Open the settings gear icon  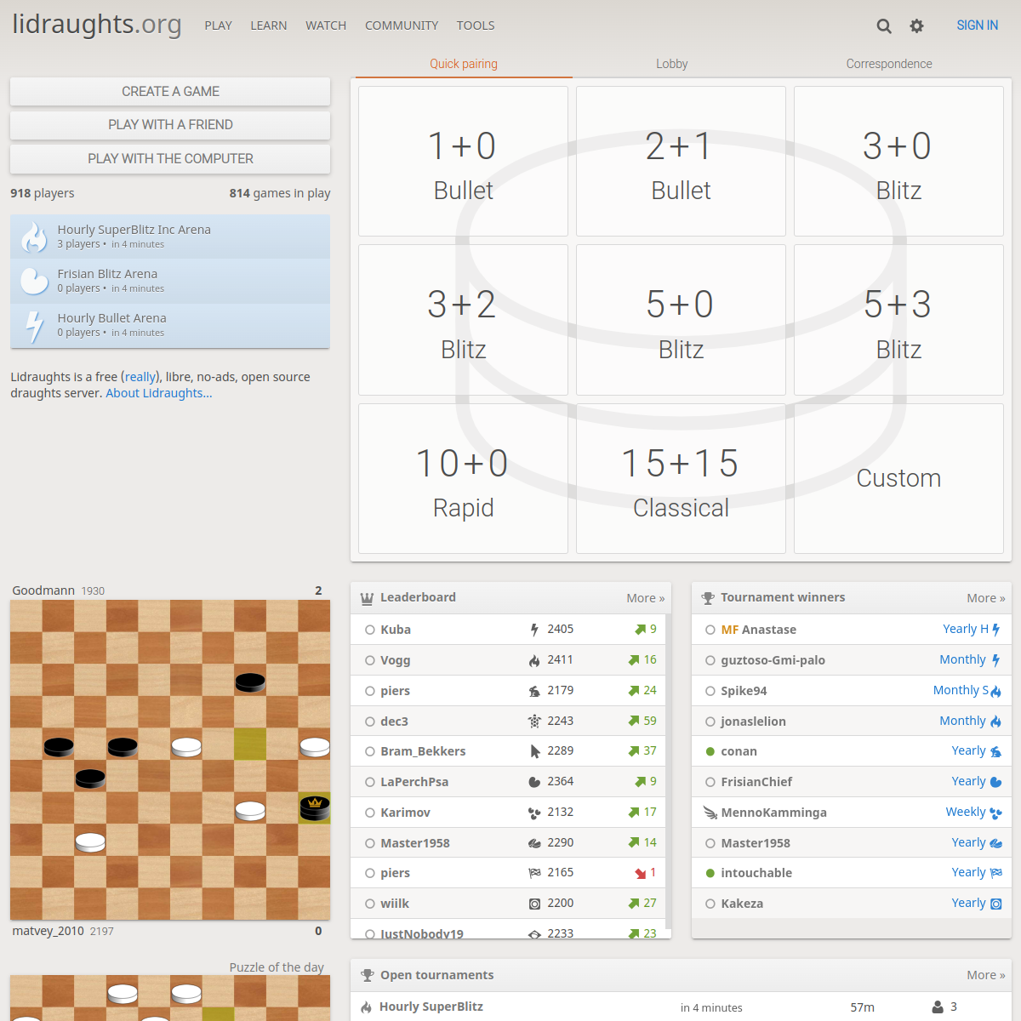[x=916, y=26]
